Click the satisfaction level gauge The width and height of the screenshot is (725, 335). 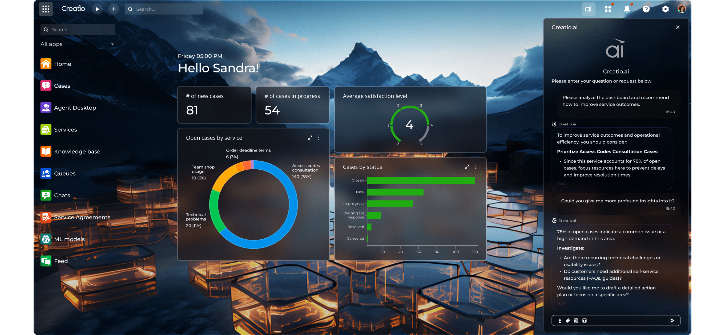pos(409,125)
